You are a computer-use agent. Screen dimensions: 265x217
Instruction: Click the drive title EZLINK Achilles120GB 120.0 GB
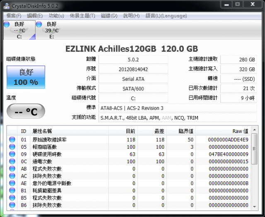click(132, 49)
